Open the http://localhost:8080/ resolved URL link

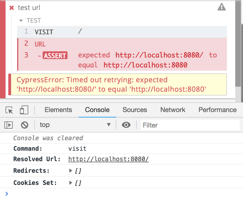(108, 159)
